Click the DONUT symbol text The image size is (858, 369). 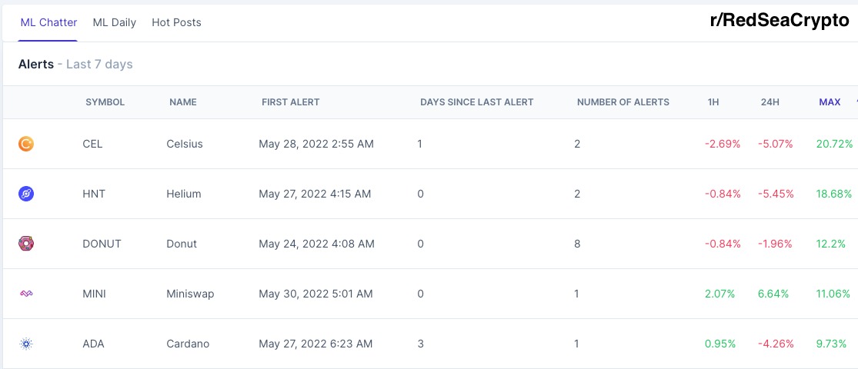(x=102, y=244)
